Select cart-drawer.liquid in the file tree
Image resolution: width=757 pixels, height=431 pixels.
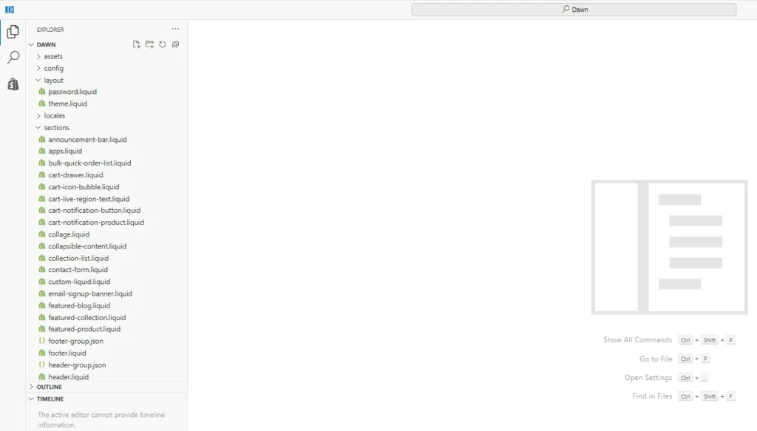pos(75,175)
